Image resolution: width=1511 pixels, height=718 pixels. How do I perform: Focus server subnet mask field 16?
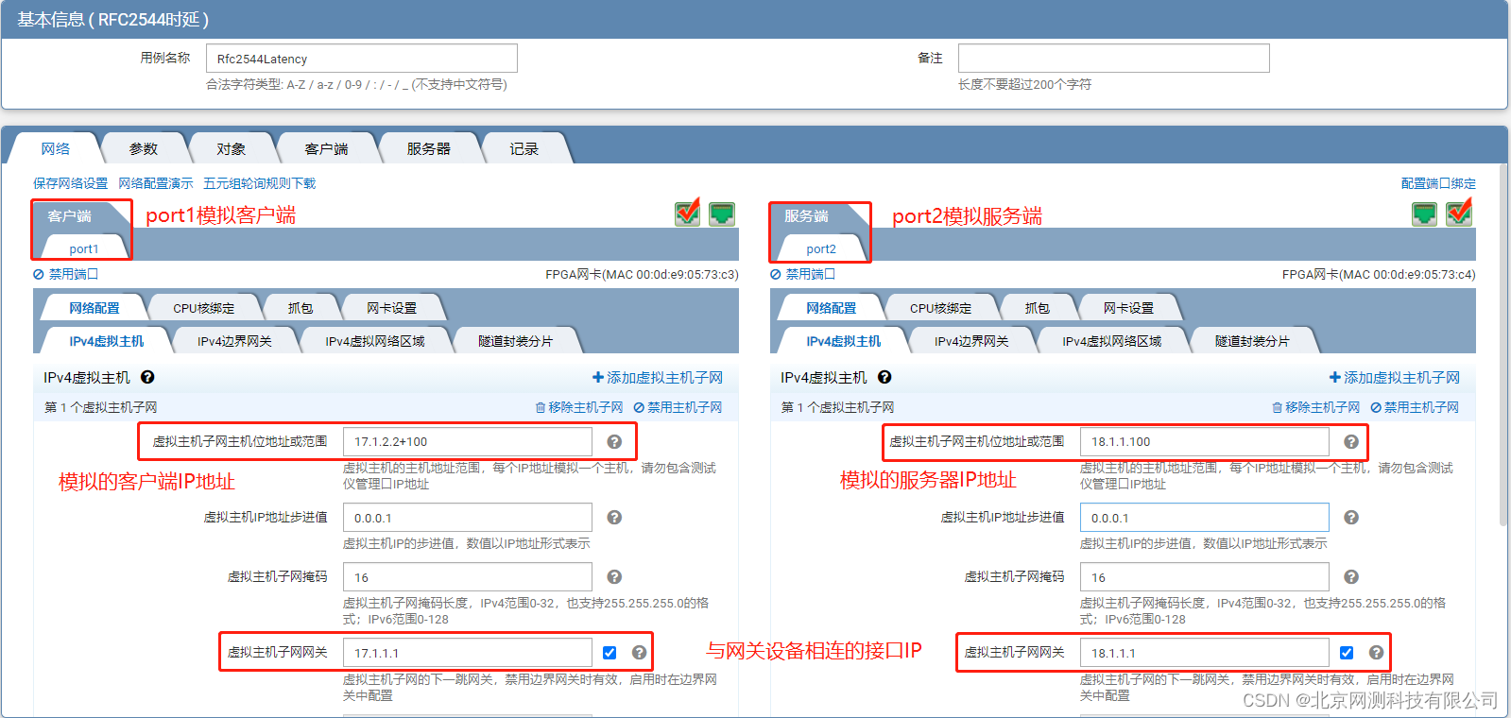(x=1205, y=577)
